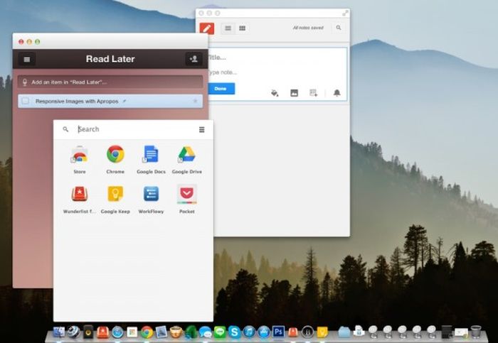Open the Trash in the Dock
The height and width of the screenshot is (343, 498).
476,332
